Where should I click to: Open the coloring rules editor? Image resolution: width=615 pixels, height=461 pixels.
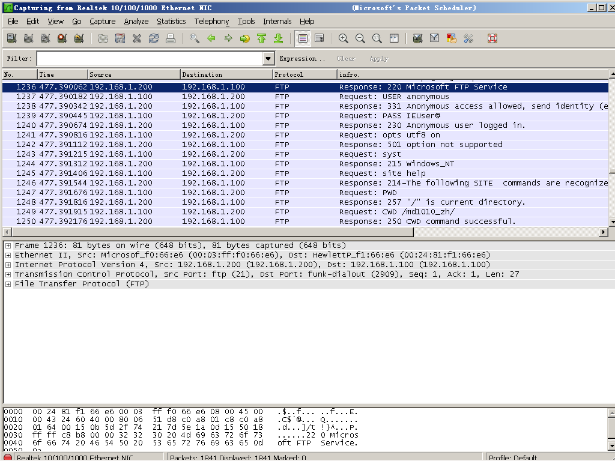click(452, 38)
